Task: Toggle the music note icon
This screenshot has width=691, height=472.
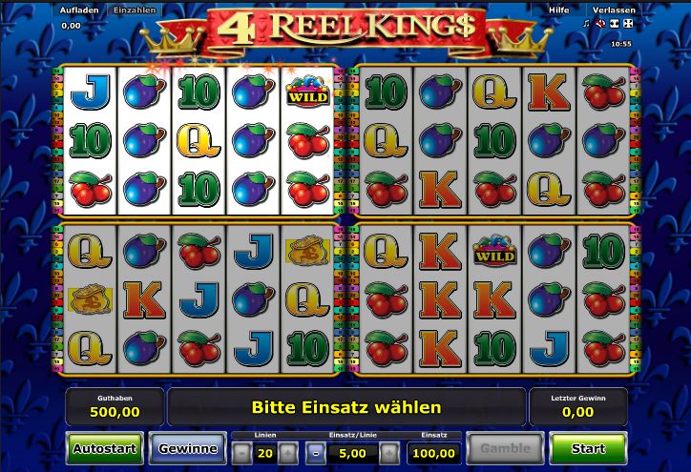Action: coord(586,24)
